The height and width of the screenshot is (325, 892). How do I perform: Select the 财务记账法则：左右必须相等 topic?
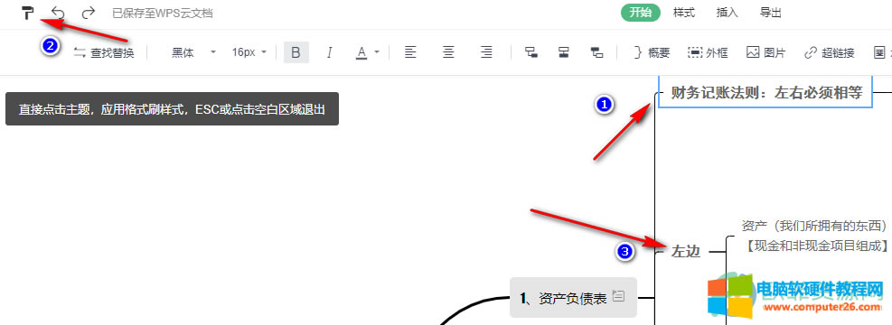pos(766,92)
